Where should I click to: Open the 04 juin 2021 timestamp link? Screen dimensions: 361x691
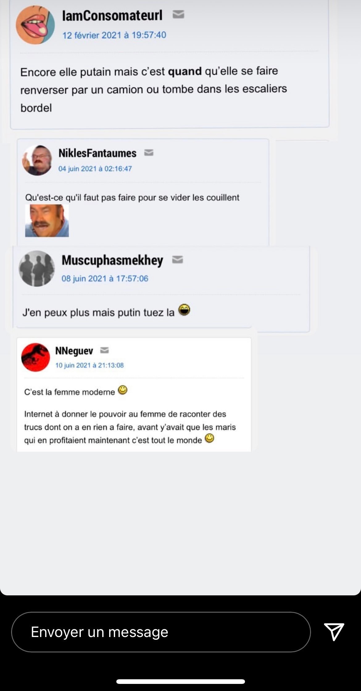pyautogui.click(x=95, y=169)
